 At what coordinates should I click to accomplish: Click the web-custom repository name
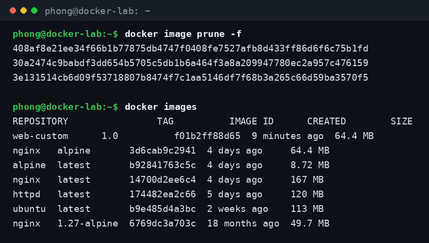coord(40,136)
